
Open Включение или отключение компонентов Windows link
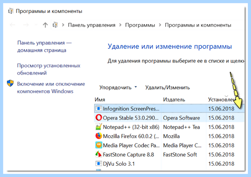pos(51,88)
